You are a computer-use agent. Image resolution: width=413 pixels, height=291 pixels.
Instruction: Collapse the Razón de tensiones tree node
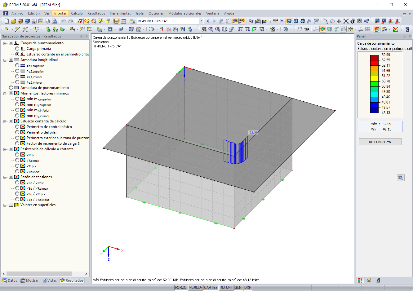[5, 177]
